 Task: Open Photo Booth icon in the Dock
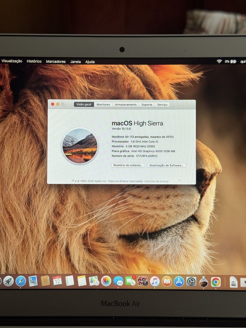(143, 281)
